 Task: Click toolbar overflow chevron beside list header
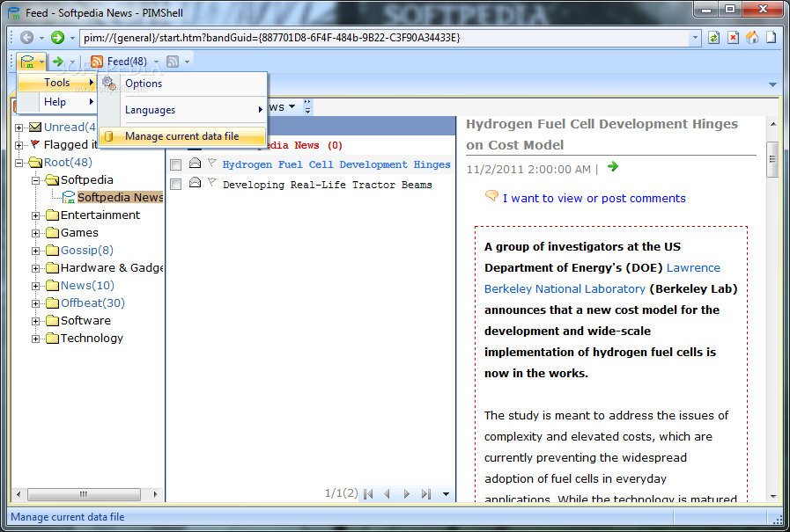(x=307, y=107)
